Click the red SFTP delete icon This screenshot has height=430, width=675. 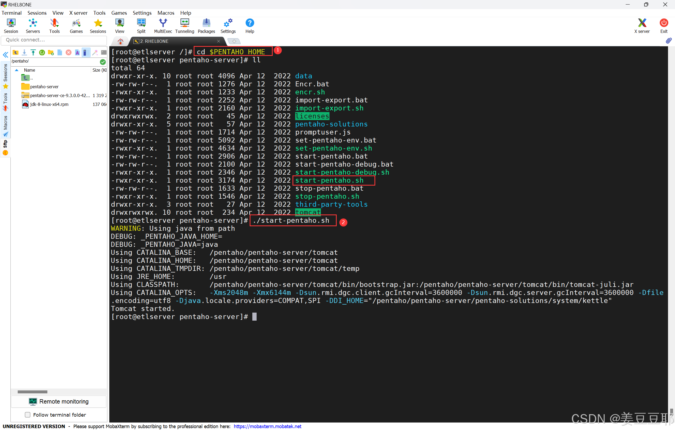[68, 52]
